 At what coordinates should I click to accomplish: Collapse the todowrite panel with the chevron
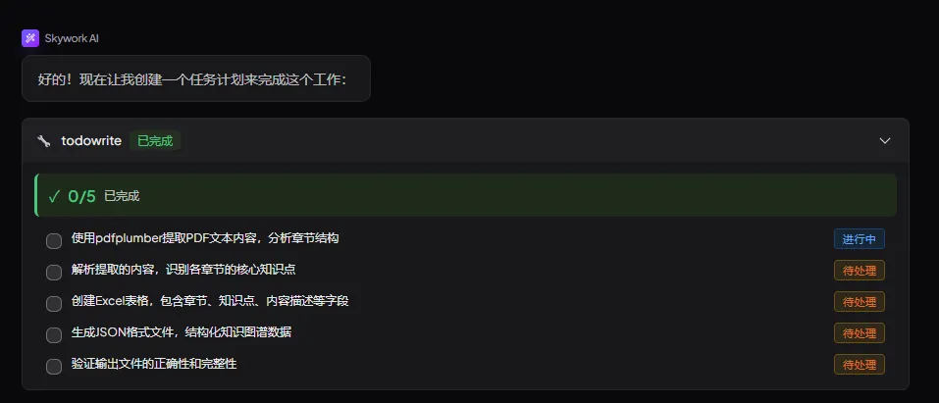[884, 141]
